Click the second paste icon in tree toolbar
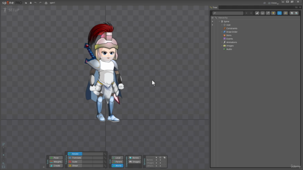The height and width of the screenshot is (170, 303). (296, 13)
